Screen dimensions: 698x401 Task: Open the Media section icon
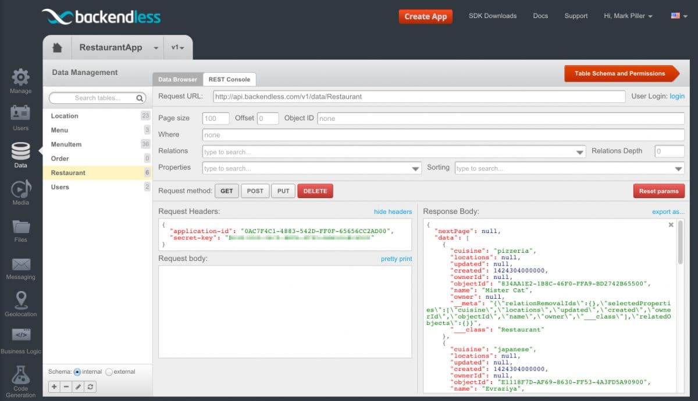pyautogui.click(x=21, y=188)
